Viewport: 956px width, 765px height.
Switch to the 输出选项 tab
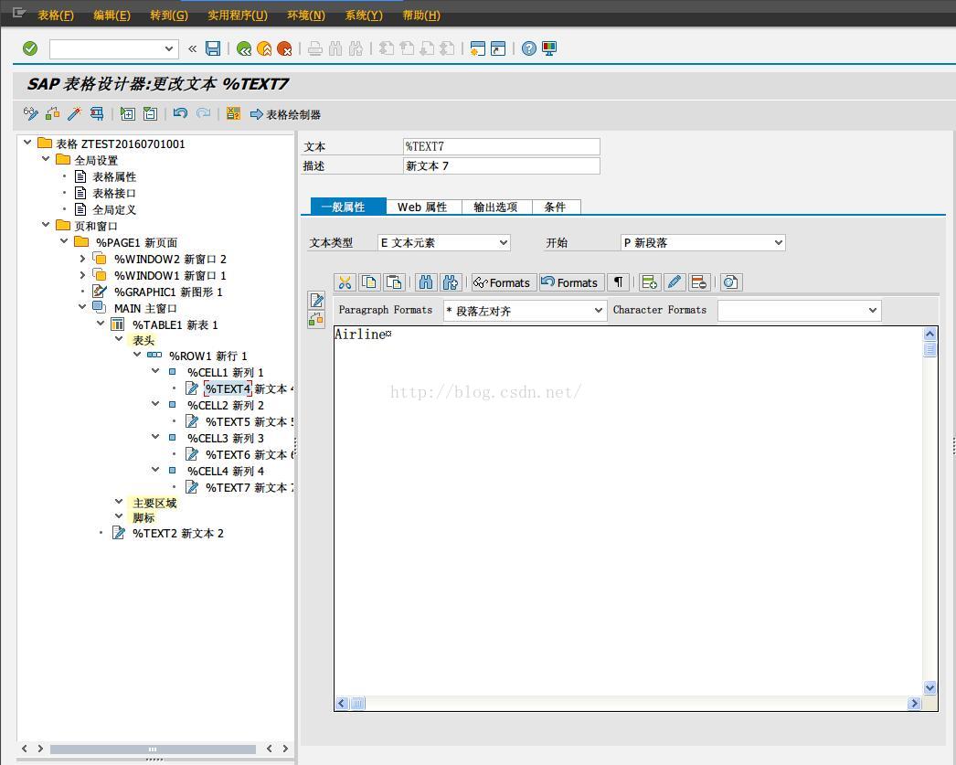[x=497, y=207]
